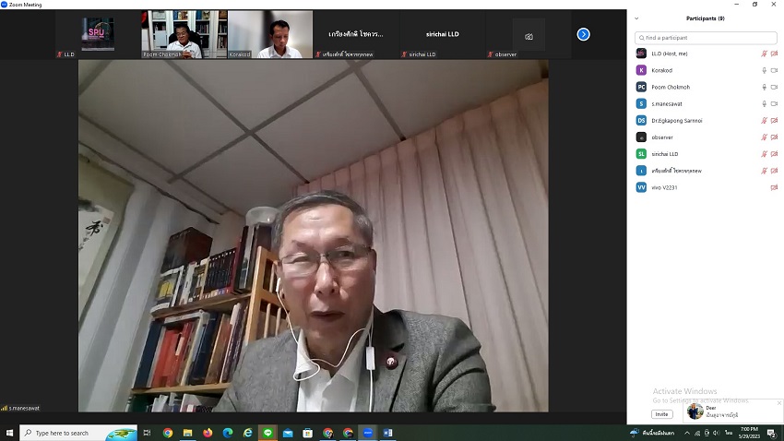Click sirichai LLD's muted microphone icon
This screenshot has width=784, height=441.
764,154
